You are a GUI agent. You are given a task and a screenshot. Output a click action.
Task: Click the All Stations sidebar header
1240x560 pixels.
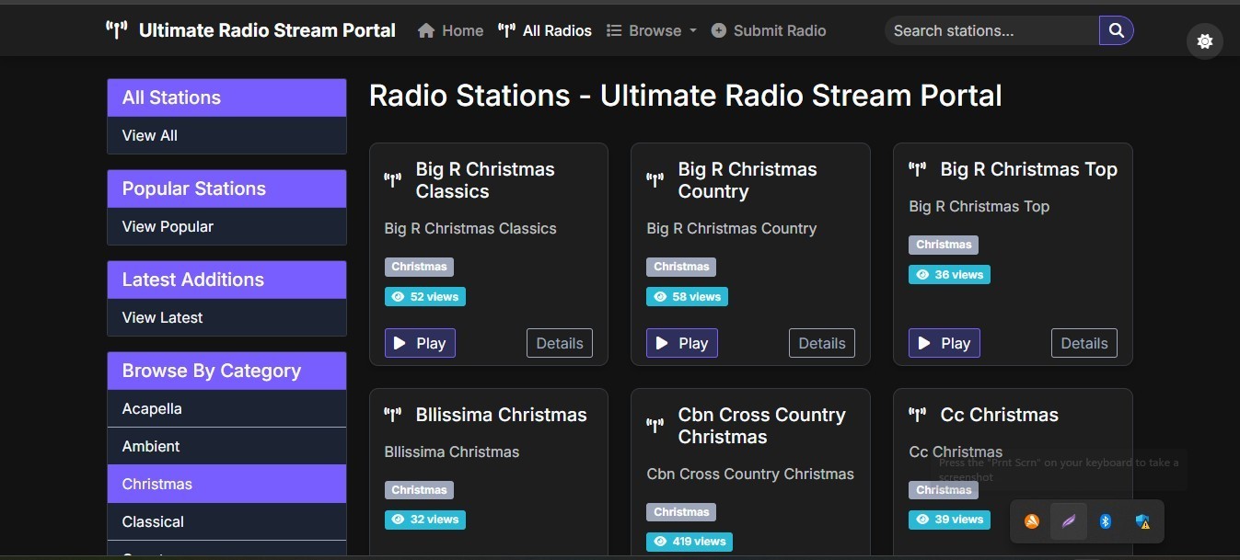tap(226, 97)
